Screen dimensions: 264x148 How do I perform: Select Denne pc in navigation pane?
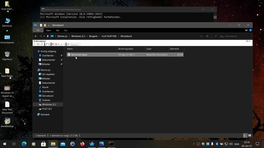[45, 70]
